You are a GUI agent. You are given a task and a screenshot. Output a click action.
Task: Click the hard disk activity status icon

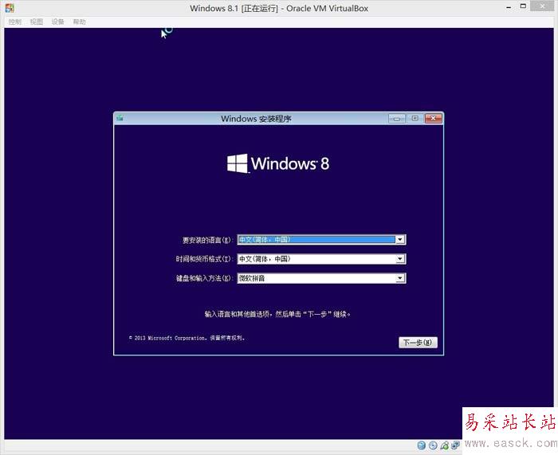(422, 445)
